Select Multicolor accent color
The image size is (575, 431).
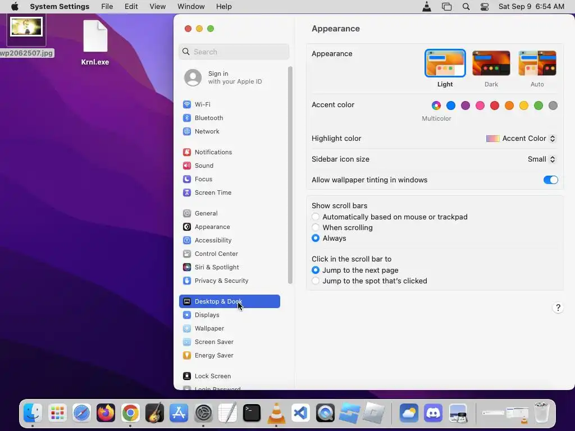click(436, 106)
